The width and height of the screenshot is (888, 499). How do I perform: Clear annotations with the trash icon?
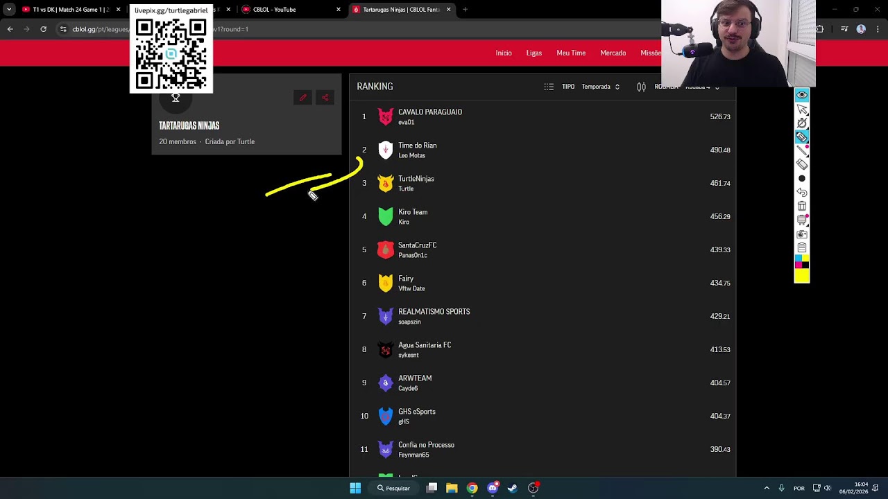(801, 206)
